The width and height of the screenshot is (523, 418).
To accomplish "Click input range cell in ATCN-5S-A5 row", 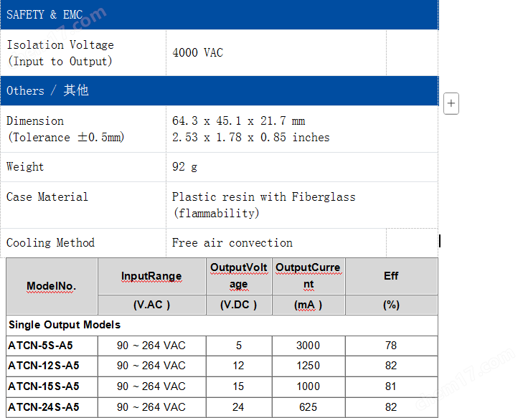I will click(x=152, y=346).
